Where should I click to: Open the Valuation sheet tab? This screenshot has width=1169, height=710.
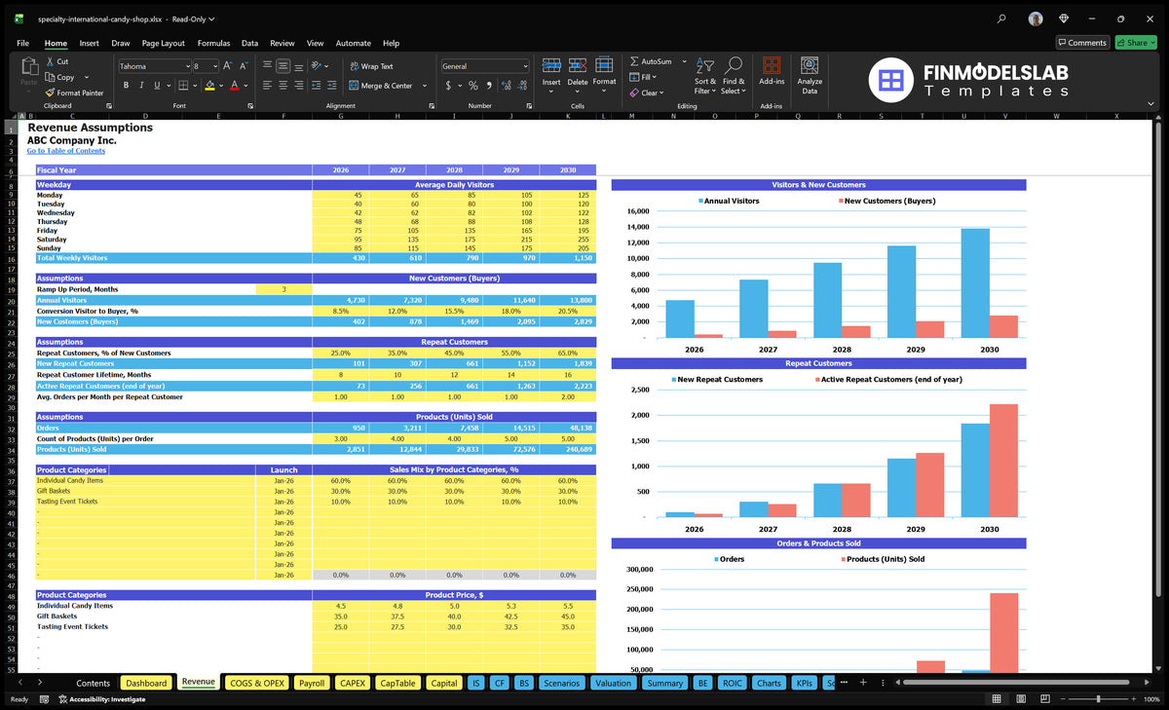pos(613,683)
